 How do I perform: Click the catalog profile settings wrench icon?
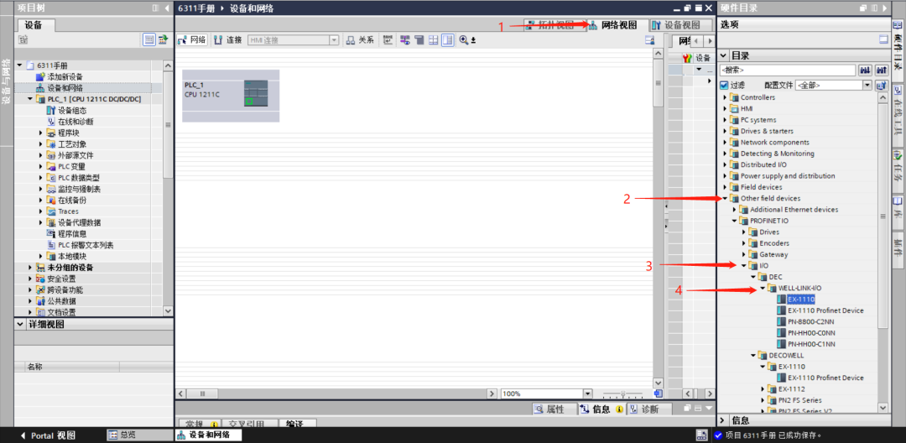pyautogui.click(x=881, y=85)
